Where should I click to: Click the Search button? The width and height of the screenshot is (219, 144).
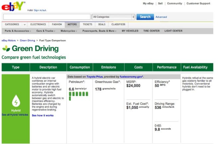click(x=145, y=17)
